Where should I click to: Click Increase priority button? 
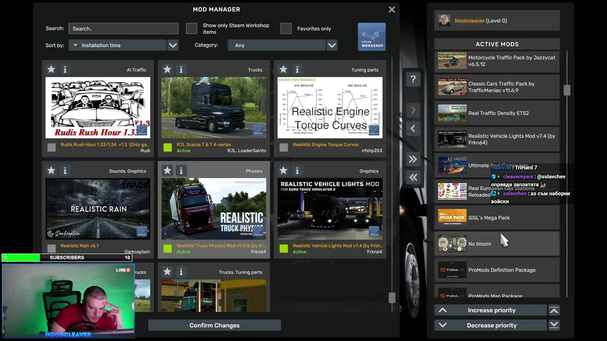[490, 310]
